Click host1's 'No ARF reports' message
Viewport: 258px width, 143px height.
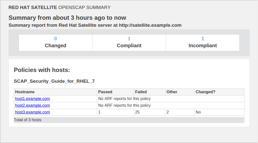pyautogui.click(x=124, y=99)
